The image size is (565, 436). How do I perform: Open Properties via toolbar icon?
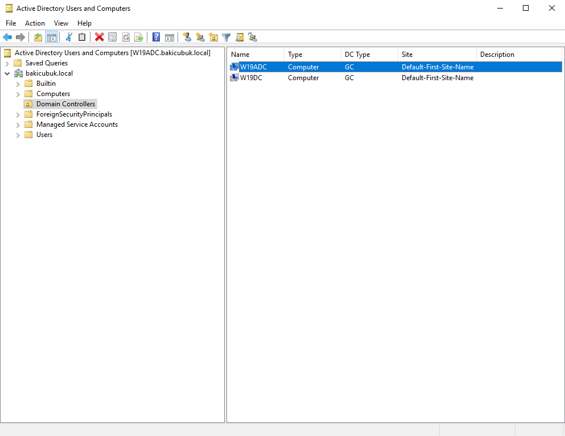[x=113, y=37]
